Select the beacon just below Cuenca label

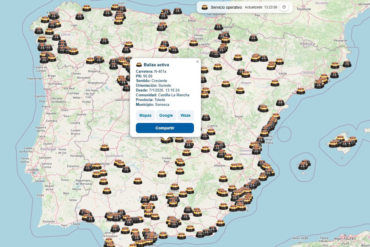coord(211,132)
